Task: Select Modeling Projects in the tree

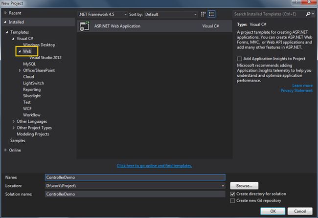Action: (33, 134)
